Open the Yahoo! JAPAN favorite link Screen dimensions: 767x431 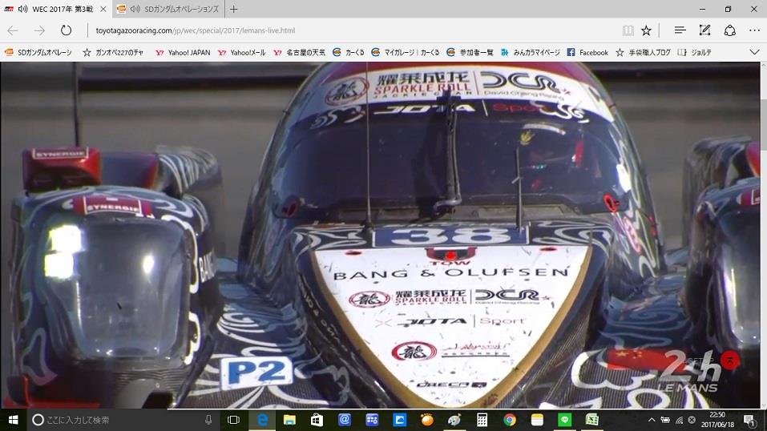(183, 52)
